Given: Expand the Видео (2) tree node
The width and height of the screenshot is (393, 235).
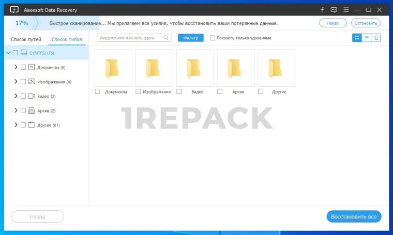Looking at the screenshot, I should (16, 96).
